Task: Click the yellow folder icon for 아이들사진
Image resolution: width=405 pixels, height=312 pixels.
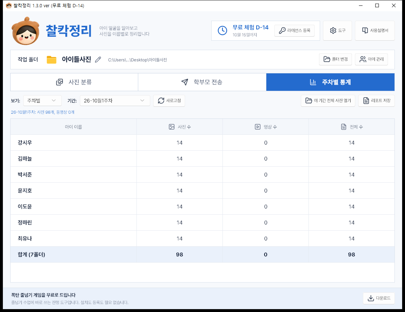Action: point(52,60)
